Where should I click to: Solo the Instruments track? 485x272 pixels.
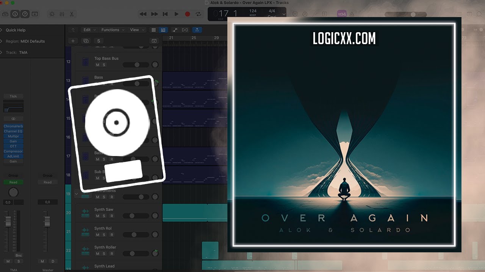click(x=104, y=197)
